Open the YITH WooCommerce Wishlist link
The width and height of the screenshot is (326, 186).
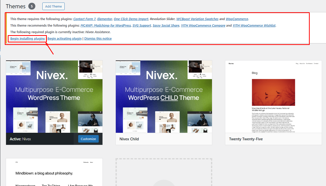point(254,25)
